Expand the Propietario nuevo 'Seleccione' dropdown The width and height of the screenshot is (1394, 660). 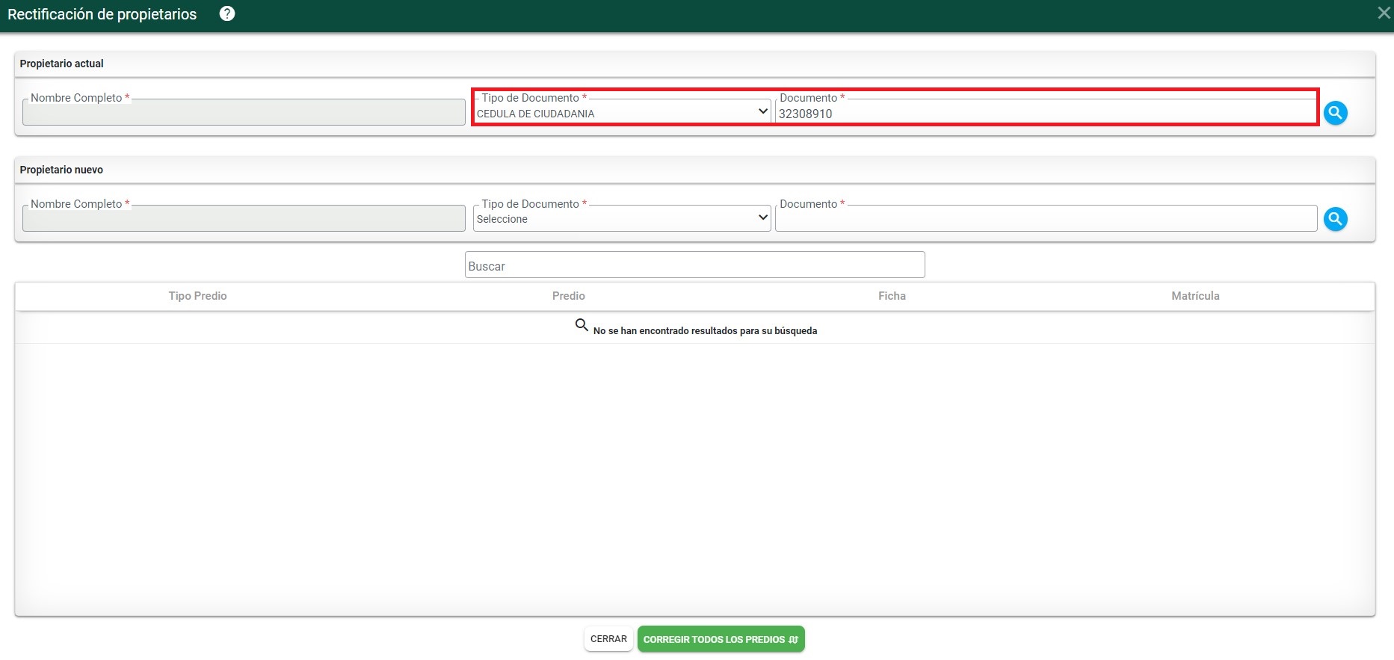[621, 218]
